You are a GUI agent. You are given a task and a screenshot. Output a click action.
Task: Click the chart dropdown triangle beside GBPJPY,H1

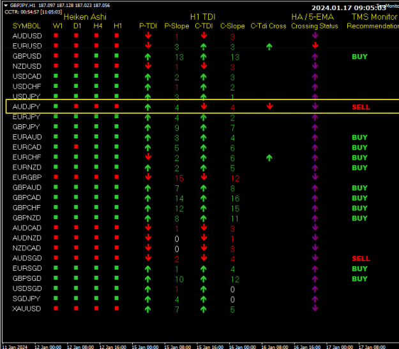pos(6,5)
